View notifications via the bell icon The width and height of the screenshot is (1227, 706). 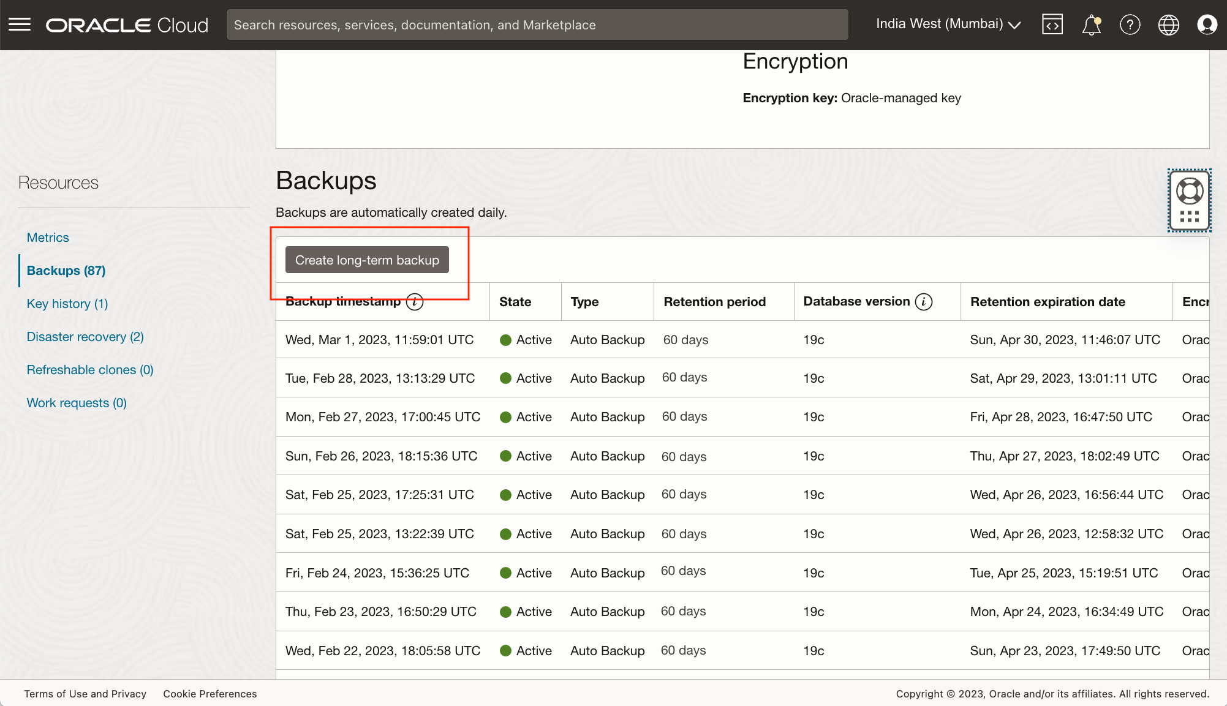(1091, 24)
